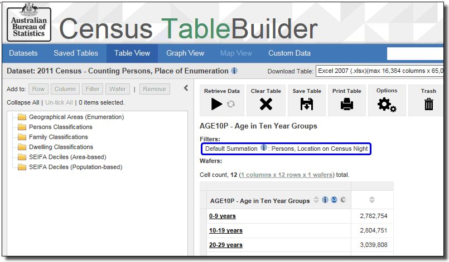Screen dimensions: 449x262
Task: Expand the Persons Classifications folder
Action: [22, 127]
